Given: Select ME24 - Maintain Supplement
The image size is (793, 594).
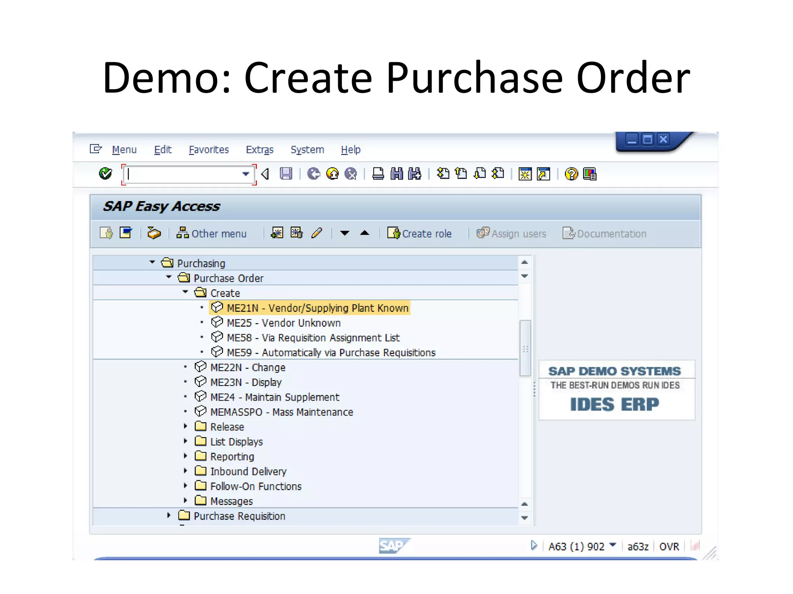Looking at the screenshot, I should pyautogui.click(x=267, y=397).
